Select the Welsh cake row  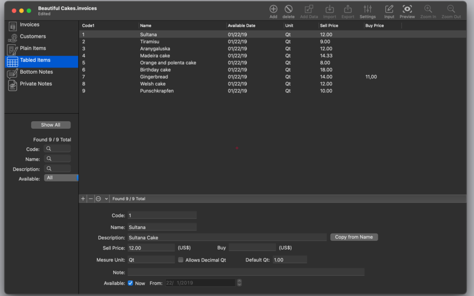click(x=273, y=83)
